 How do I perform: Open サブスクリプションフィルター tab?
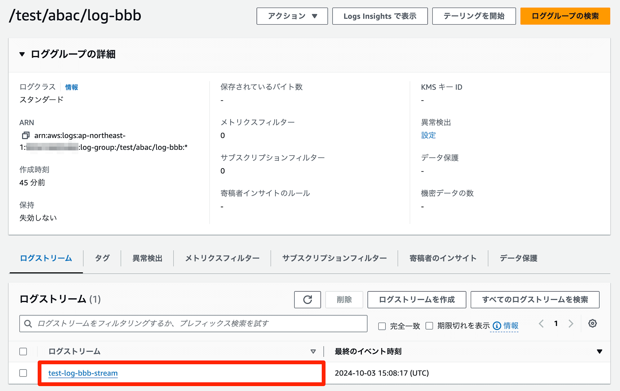pyautogui.click(x=334, y=258)
